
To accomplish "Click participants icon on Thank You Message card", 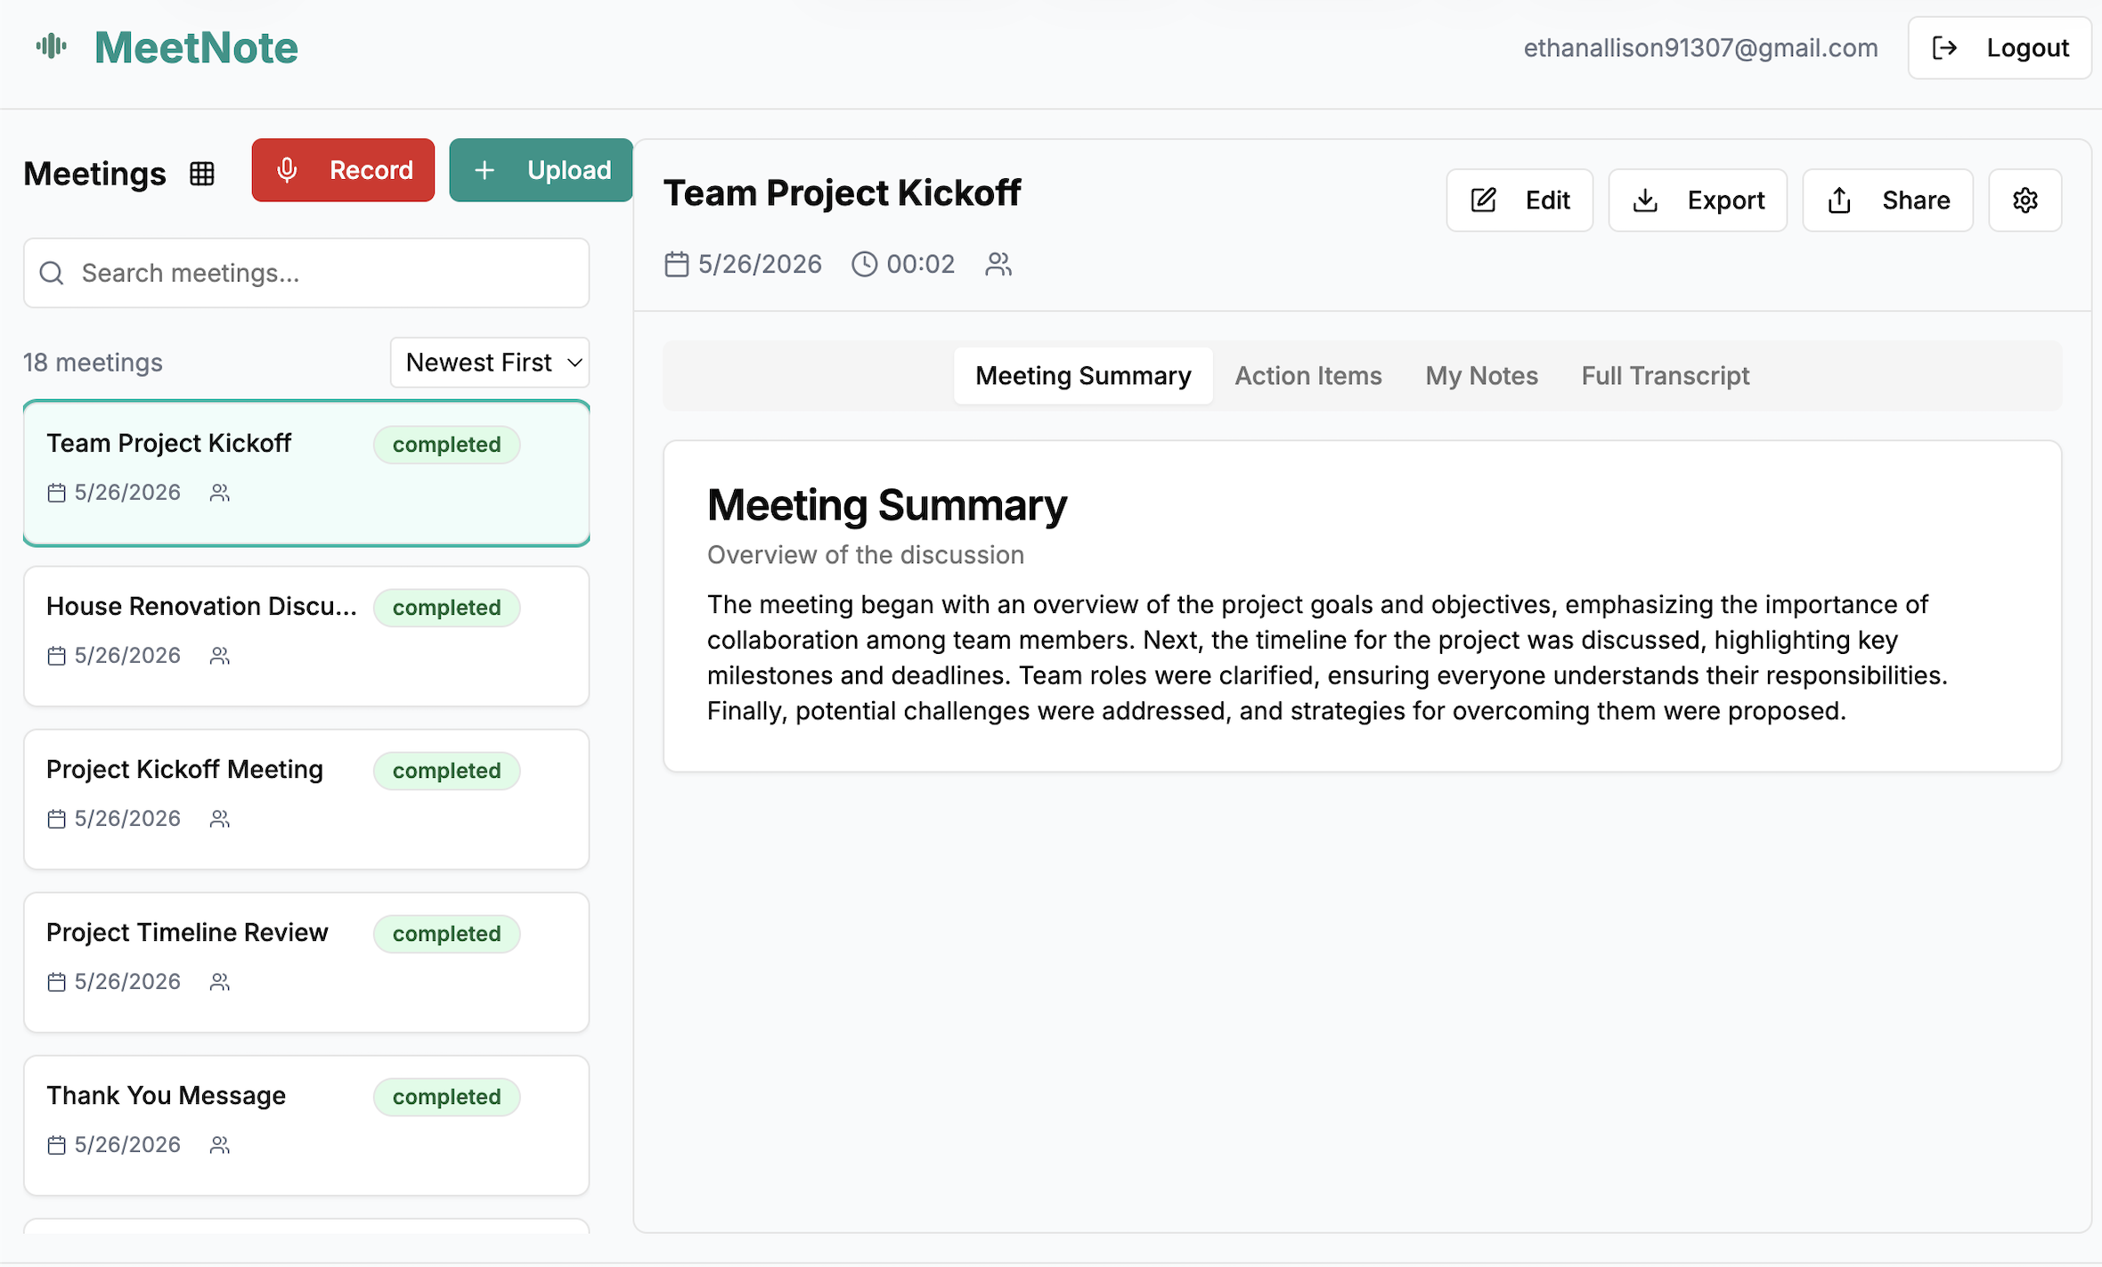I will (x=220, y=1145).
